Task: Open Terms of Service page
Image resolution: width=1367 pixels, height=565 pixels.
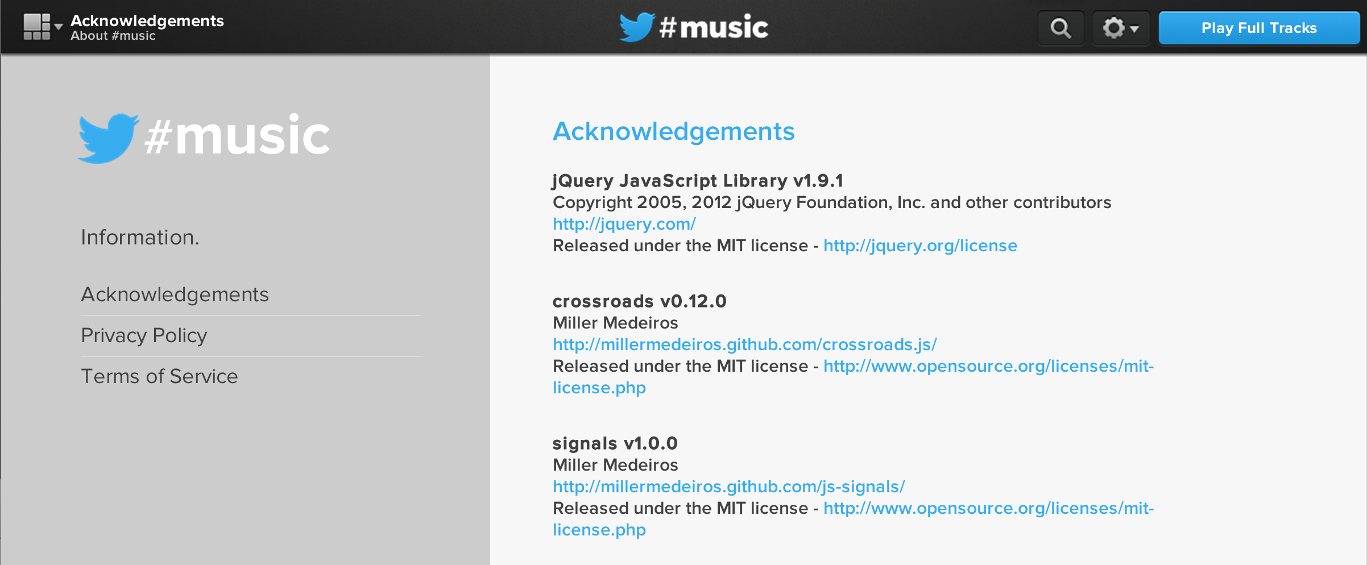Action: 159,376
